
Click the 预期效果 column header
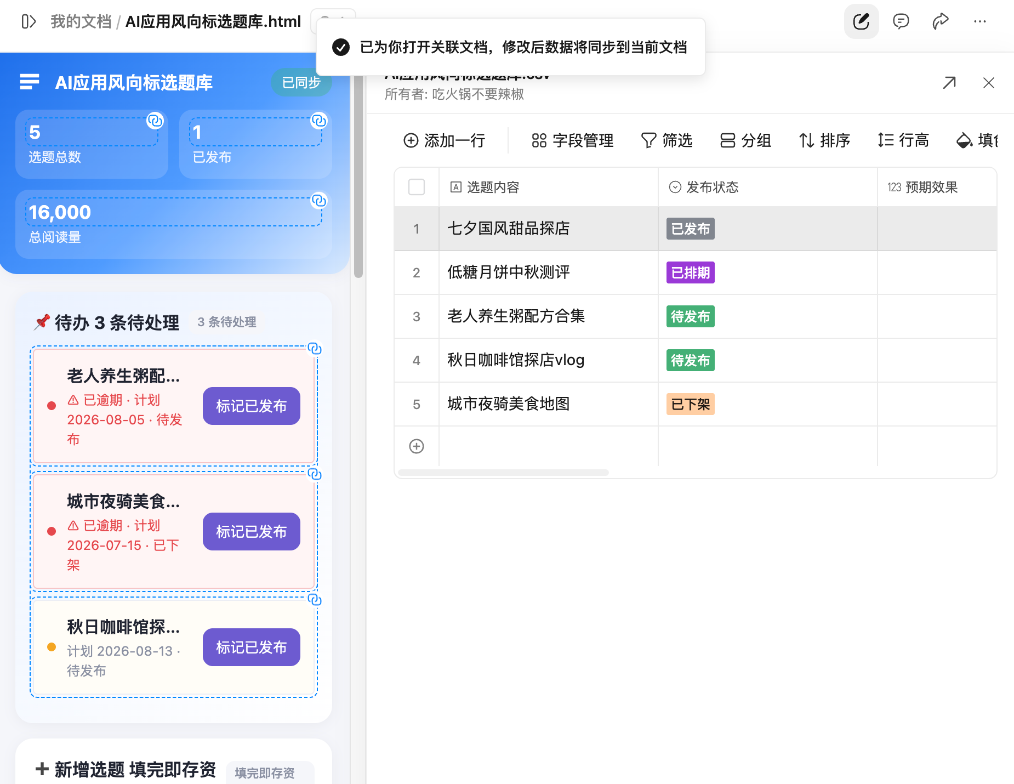(x=937, y=188)
